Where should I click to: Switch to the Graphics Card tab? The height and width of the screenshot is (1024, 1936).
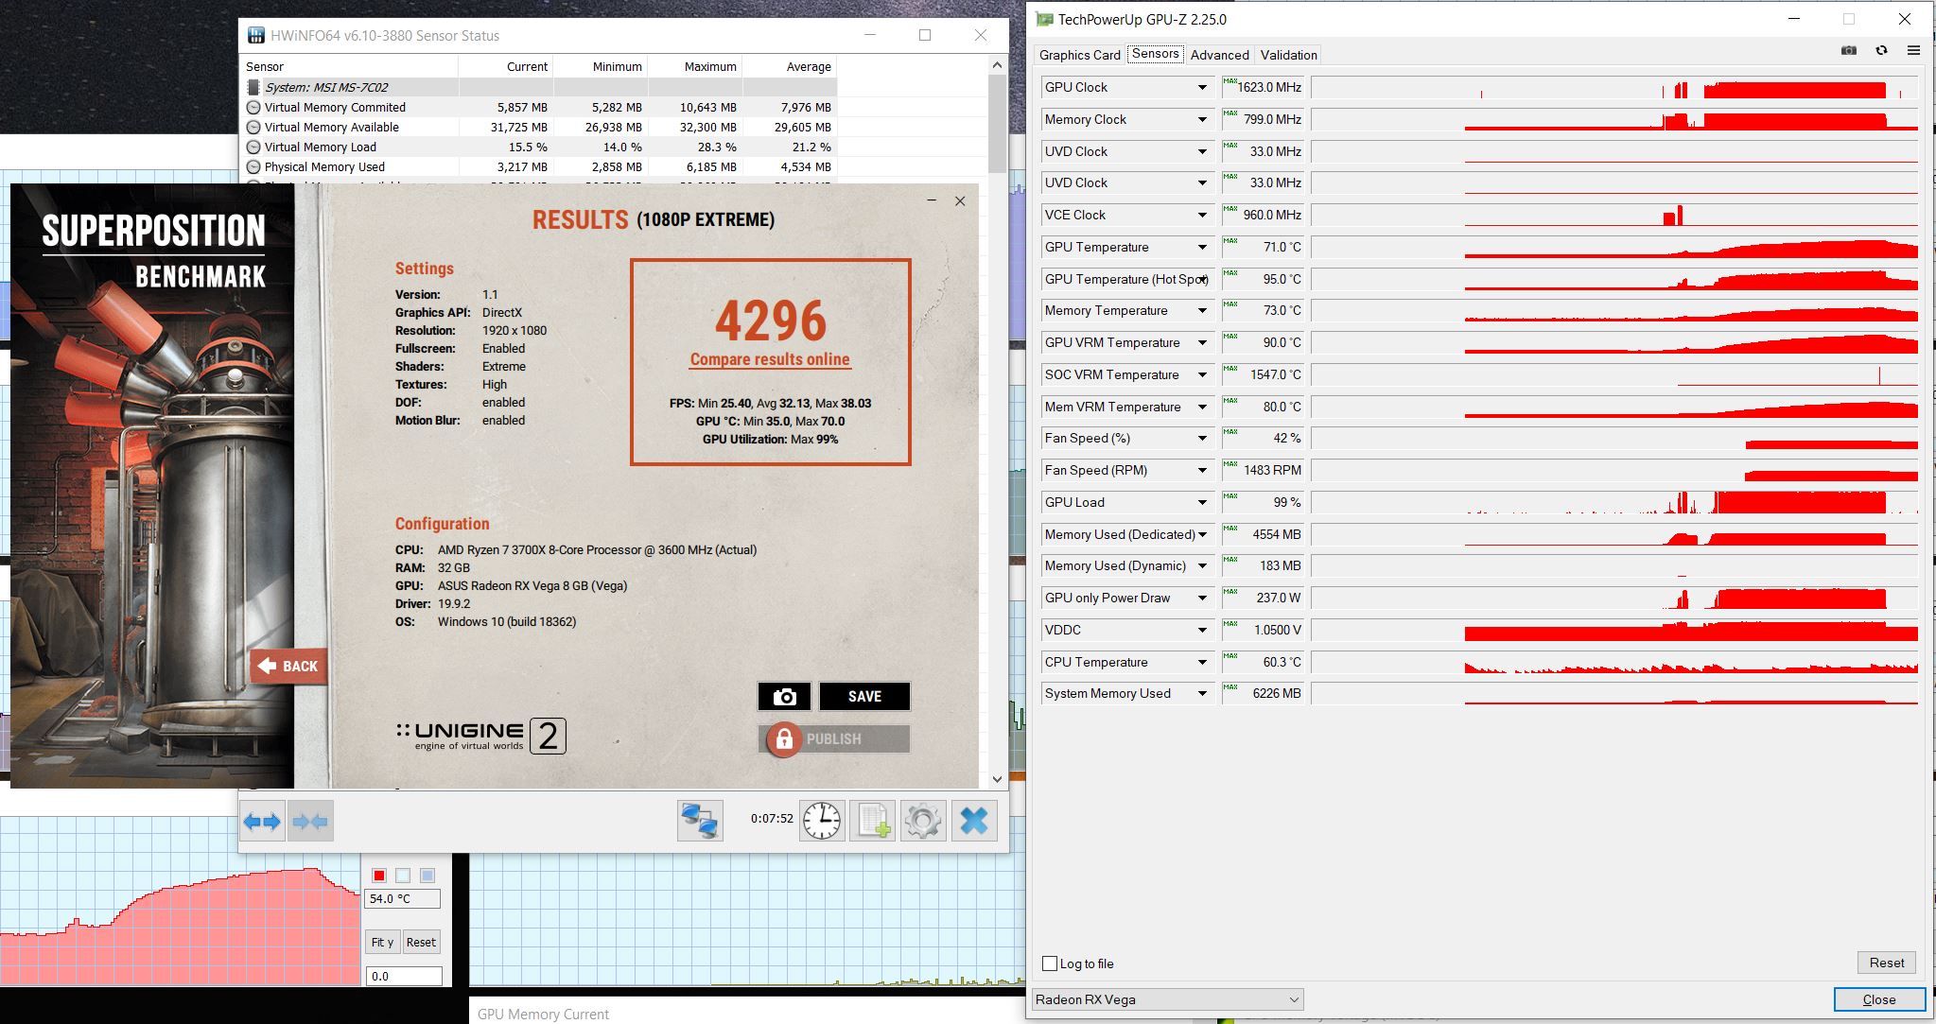(x=1079, y=55)
